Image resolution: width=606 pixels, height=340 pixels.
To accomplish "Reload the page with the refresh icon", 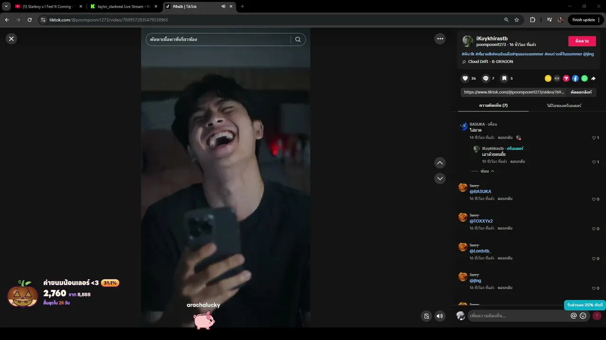I will pyautogui.click(x=29, y=20).
